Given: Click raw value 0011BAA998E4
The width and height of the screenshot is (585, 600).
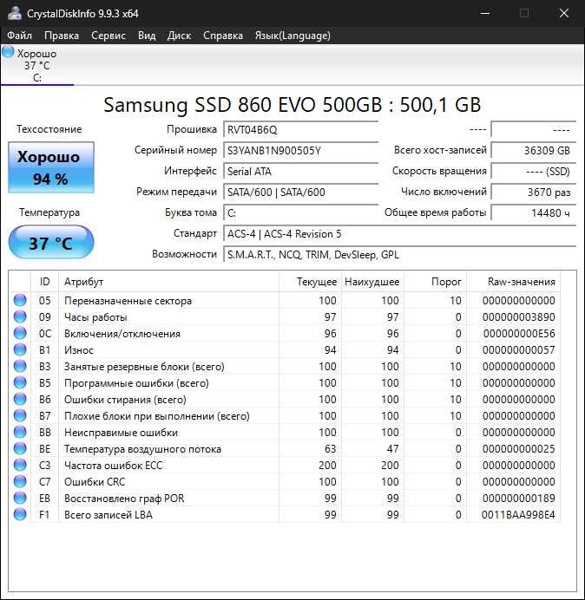Looking at the screenshot, I should (x=518, y=515).
